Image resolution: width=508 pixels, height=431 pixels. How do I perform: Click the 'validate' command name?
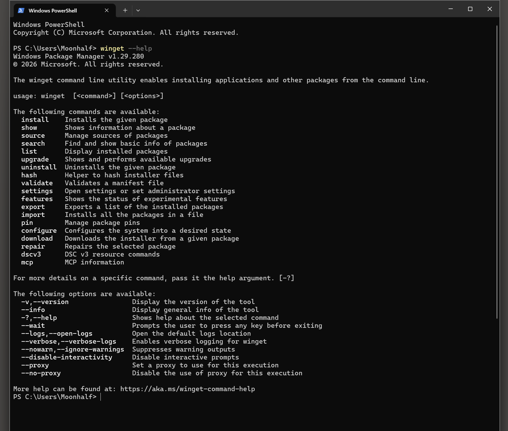tap(37, 183)
